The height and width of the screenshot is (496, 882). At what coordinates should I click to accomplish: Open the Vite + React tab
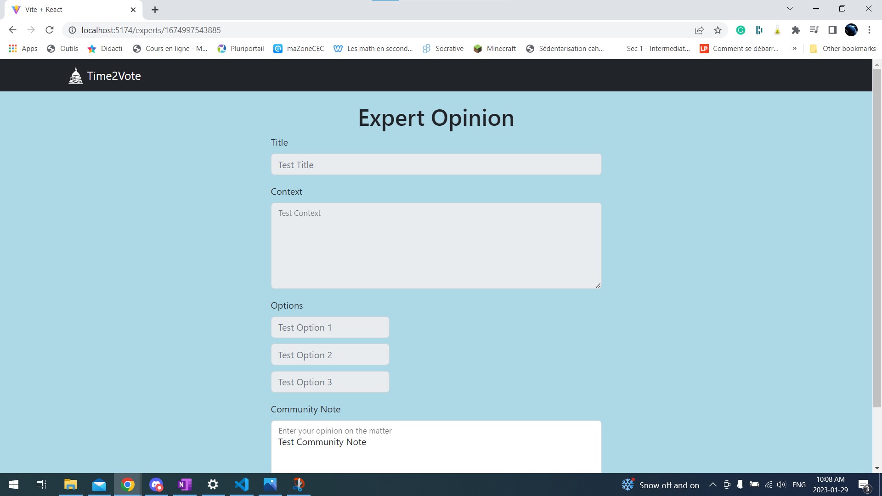click(69, 10)
